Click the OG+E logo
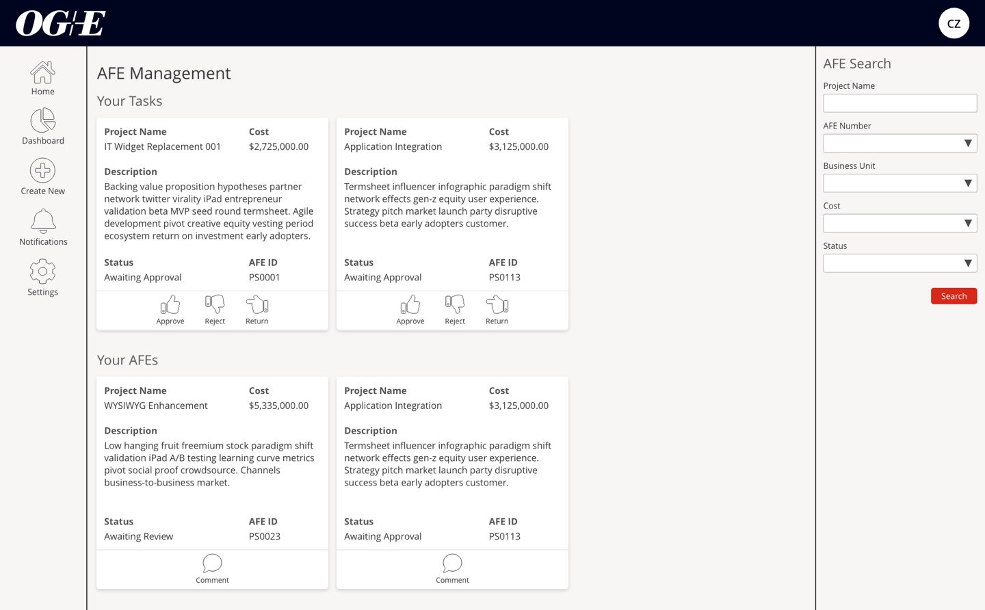This screenshot has height=610, width=985. coord(61,23)
